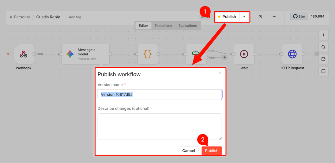This screenshot has width=335, height=163.
Task: Switch to the Executions tab
Action: tap(163, 26)
